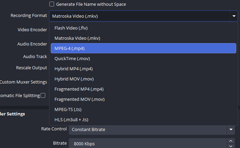Toggle the Automatic File Splitting checkbox
Screen dimensions: 240x148
[43, 95]
